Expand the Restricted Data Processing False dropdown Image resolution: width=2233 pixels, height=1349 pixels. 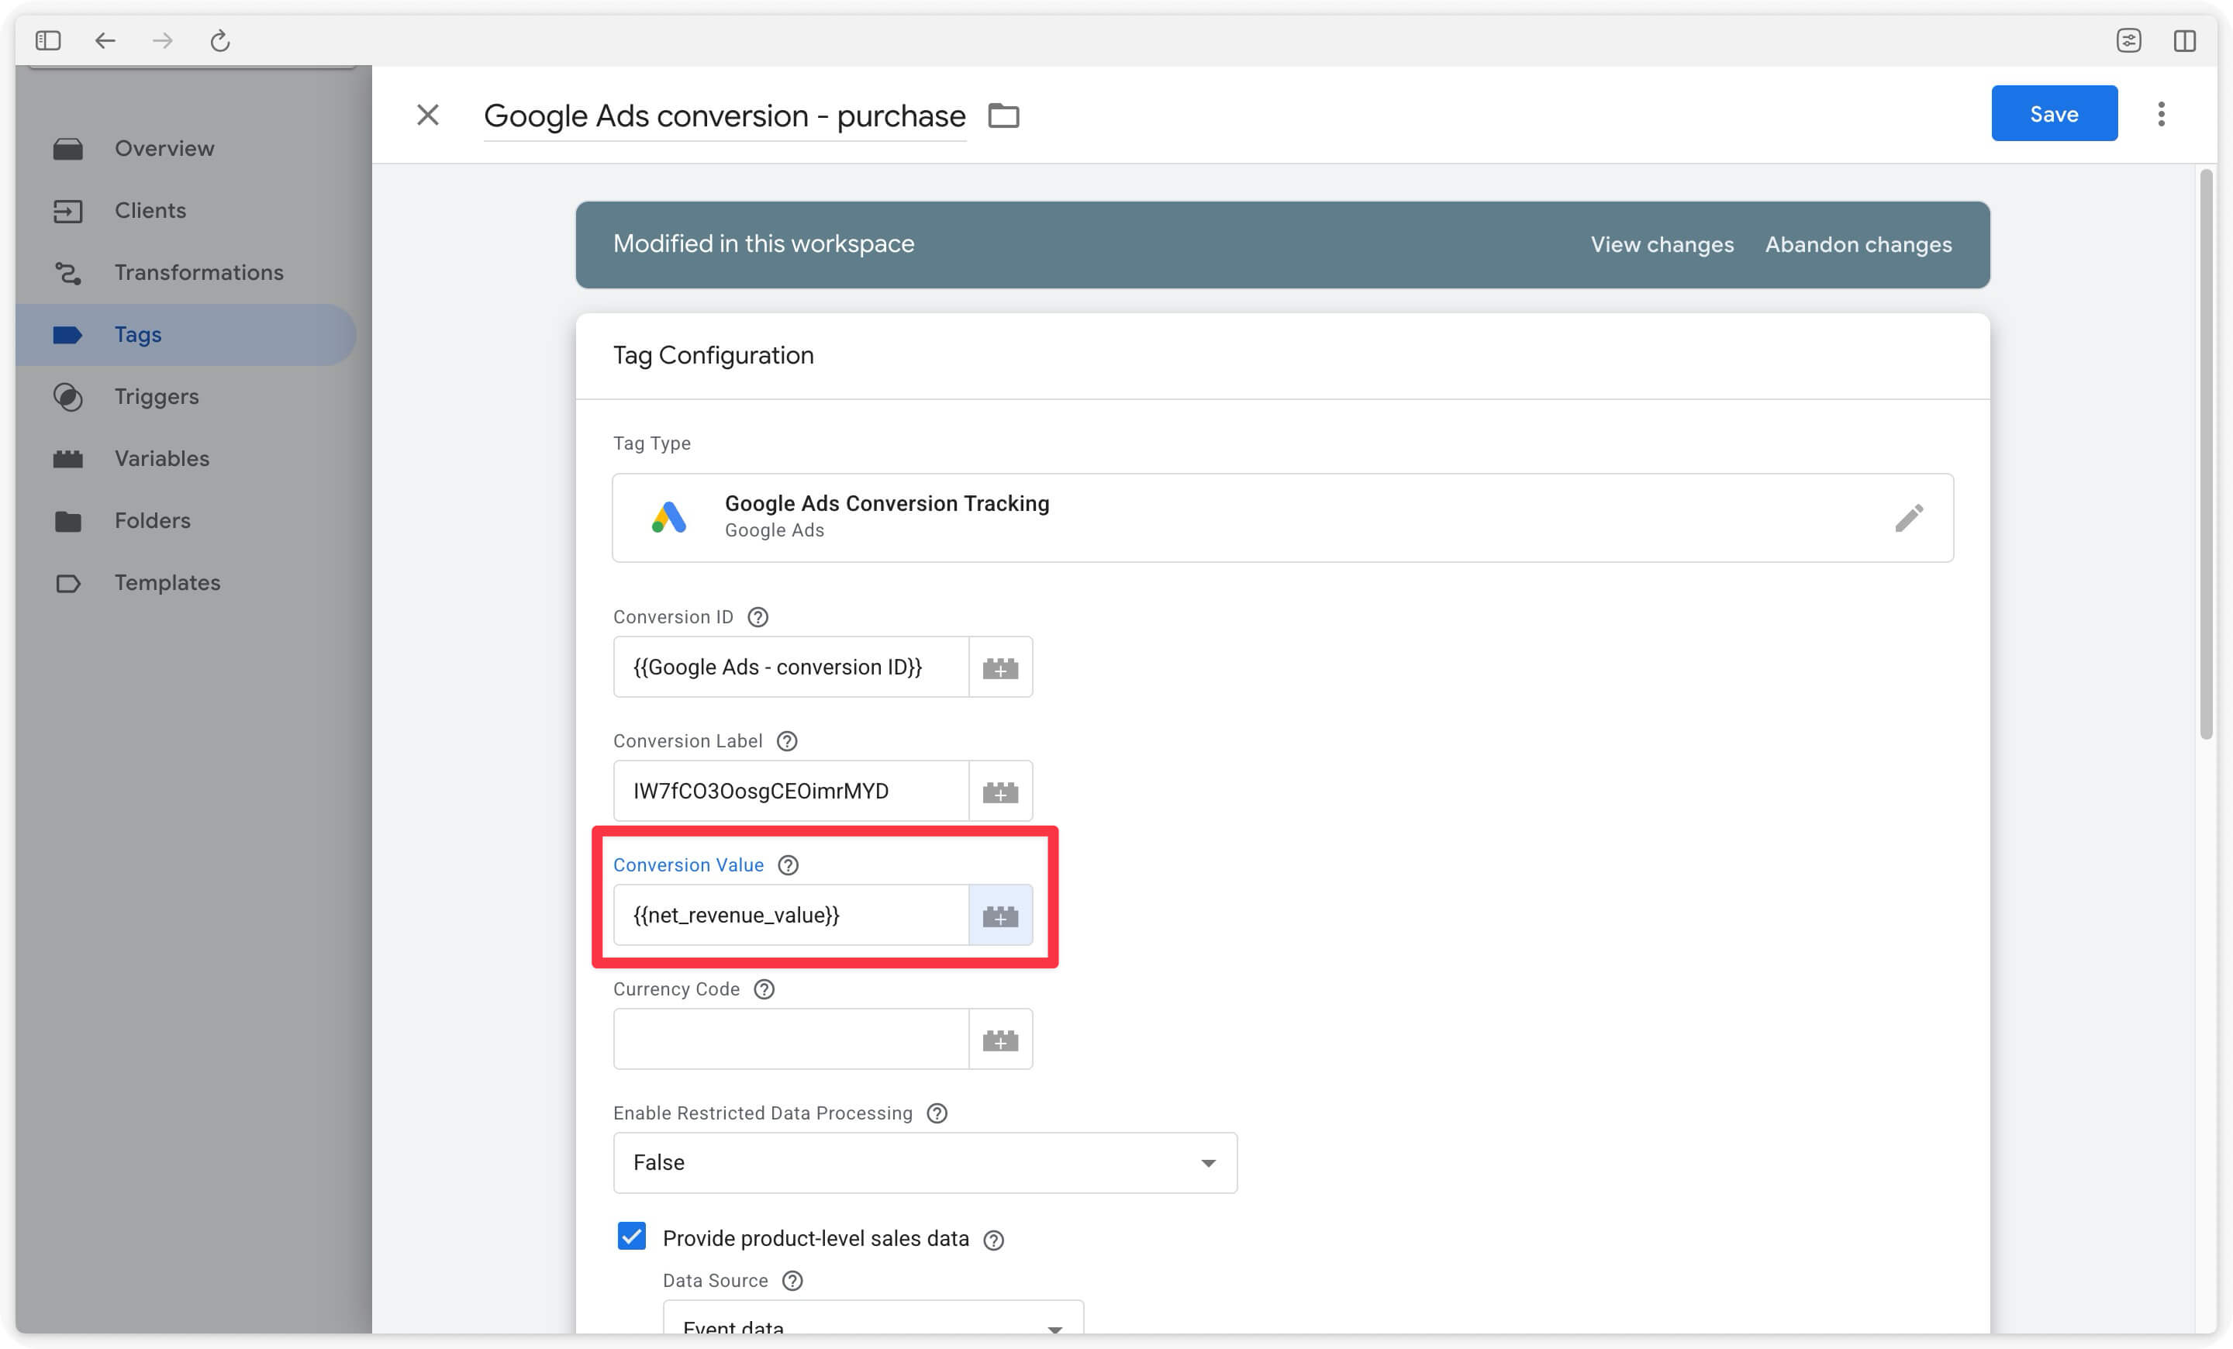(924, 1163)
